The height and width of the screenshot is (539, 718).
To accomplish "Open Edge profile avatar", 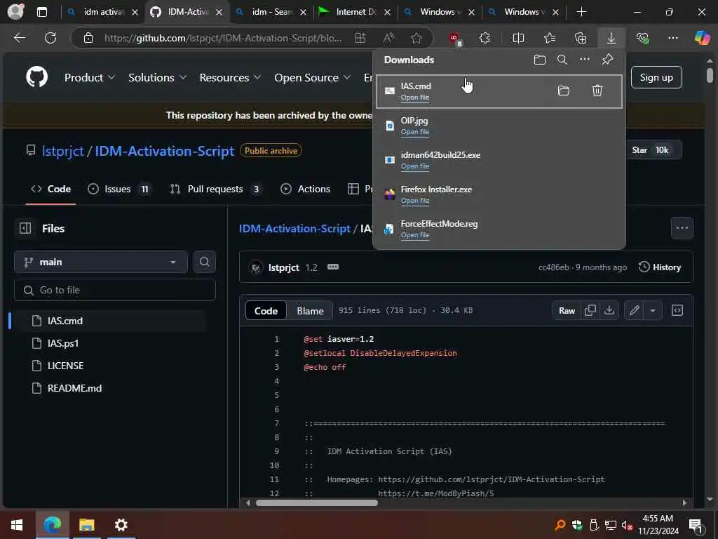I will click(16, 12).
